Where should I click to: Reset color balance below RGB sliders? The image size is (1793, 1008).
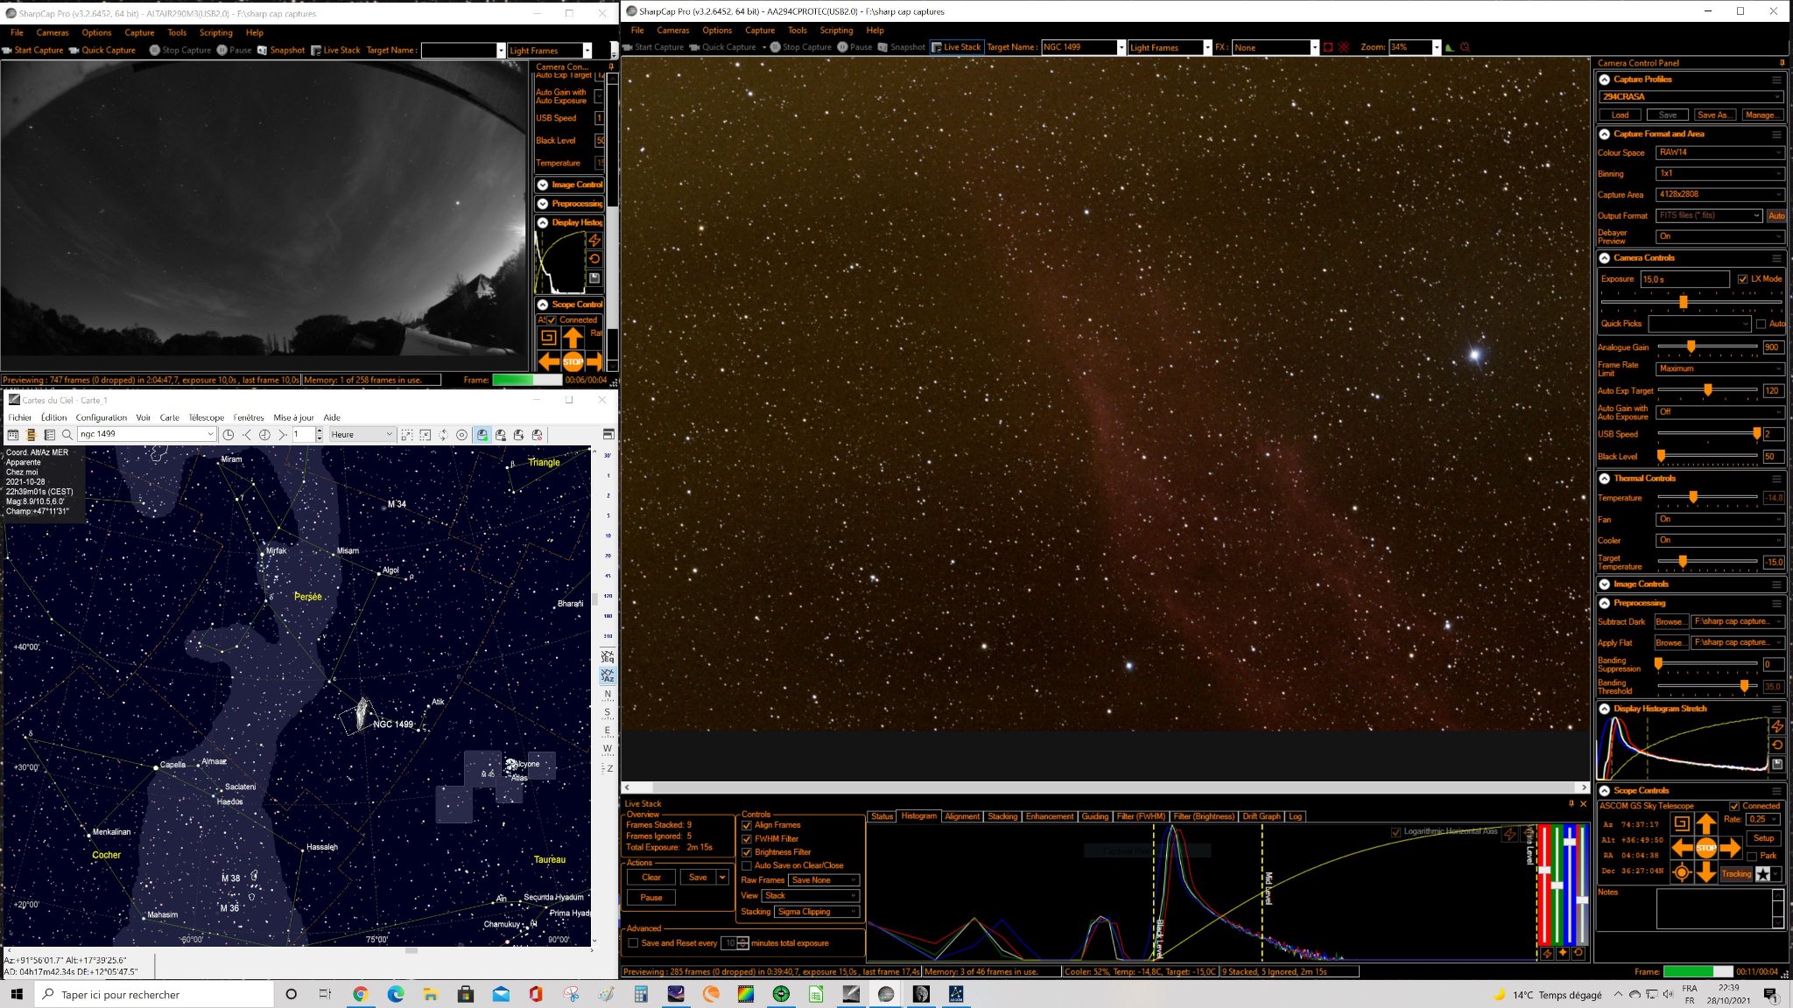(1578, 953)
